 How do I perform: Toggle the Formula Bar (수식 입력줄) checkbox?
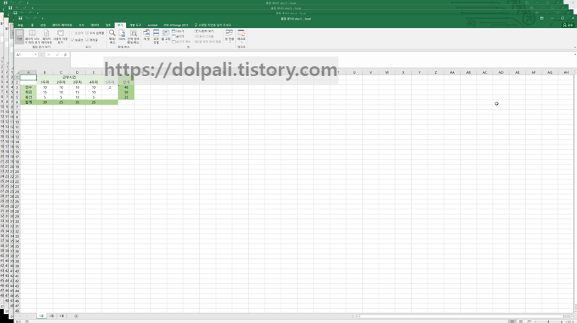pos(95,33)
